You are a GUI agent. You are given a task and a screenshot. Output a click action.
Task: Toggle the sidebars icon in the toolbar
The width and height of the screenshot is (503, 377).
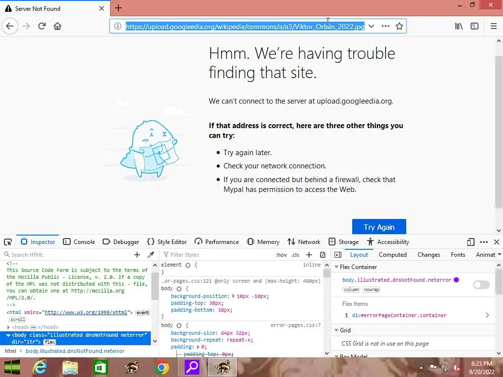475,27
